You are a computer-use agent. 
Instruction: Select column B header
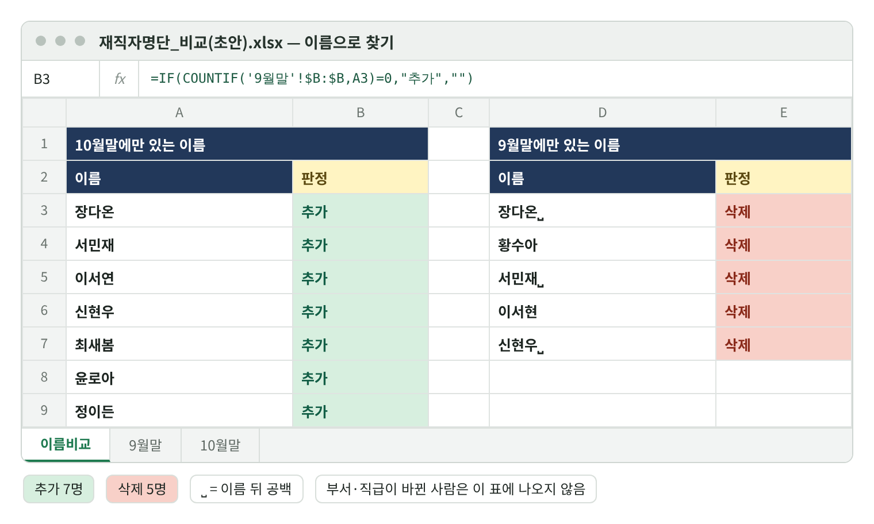(361, 113)
